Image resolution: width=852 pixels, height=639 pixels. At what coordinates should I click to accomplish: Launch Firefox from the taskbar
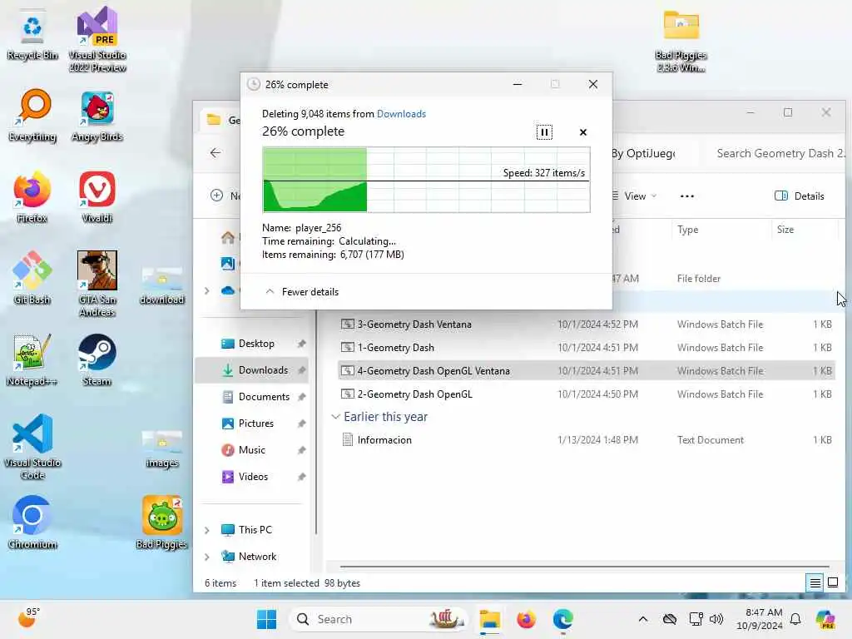pos(526,619)
